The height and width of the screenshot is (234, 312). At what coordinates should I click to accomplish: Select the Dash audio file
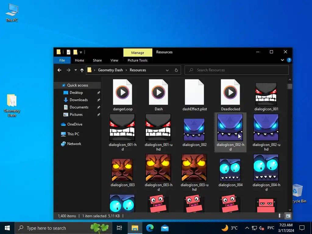point(158,95)
